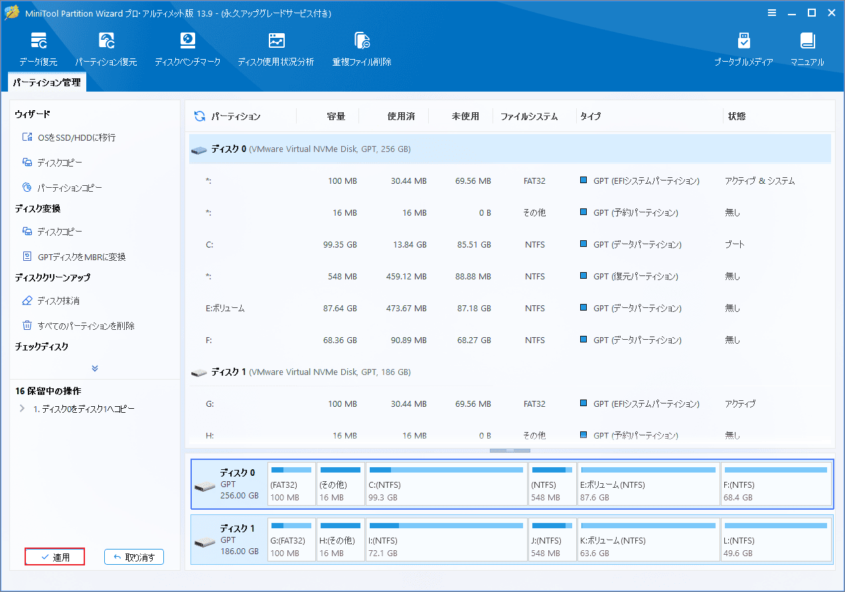Select すべてのパーティションを削除

(78, 326)
